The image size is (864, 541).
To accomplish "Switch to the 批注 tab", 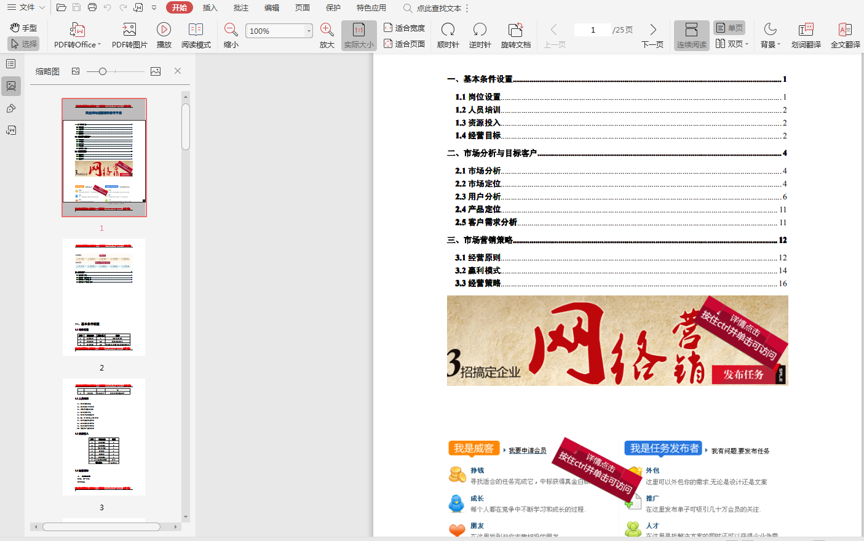I will tap(241, 8).
